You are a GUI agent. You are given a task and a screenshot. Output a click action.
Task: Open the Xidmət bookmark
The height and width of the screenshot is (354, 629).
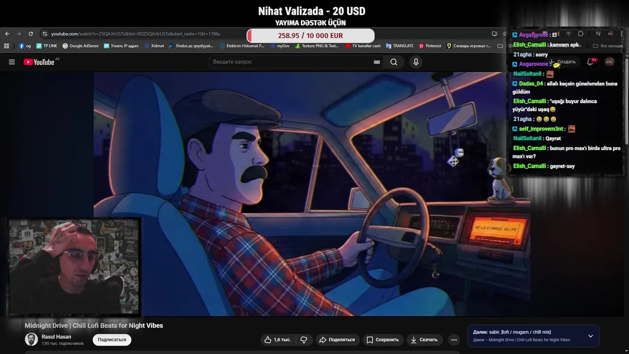(x=154, y=46)
